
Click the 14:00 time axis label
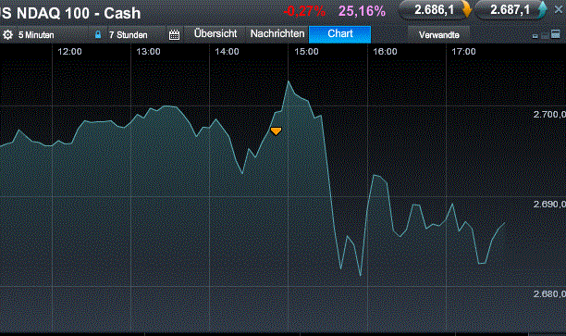pyautogui.click(x=228, y=52)
